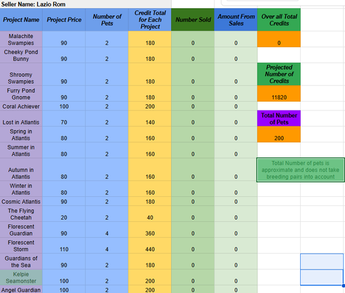The width and height of the screenshot is (345, 293).
Task: Select price 70 in Lost in Atlantis row
Action: [64, 118]
